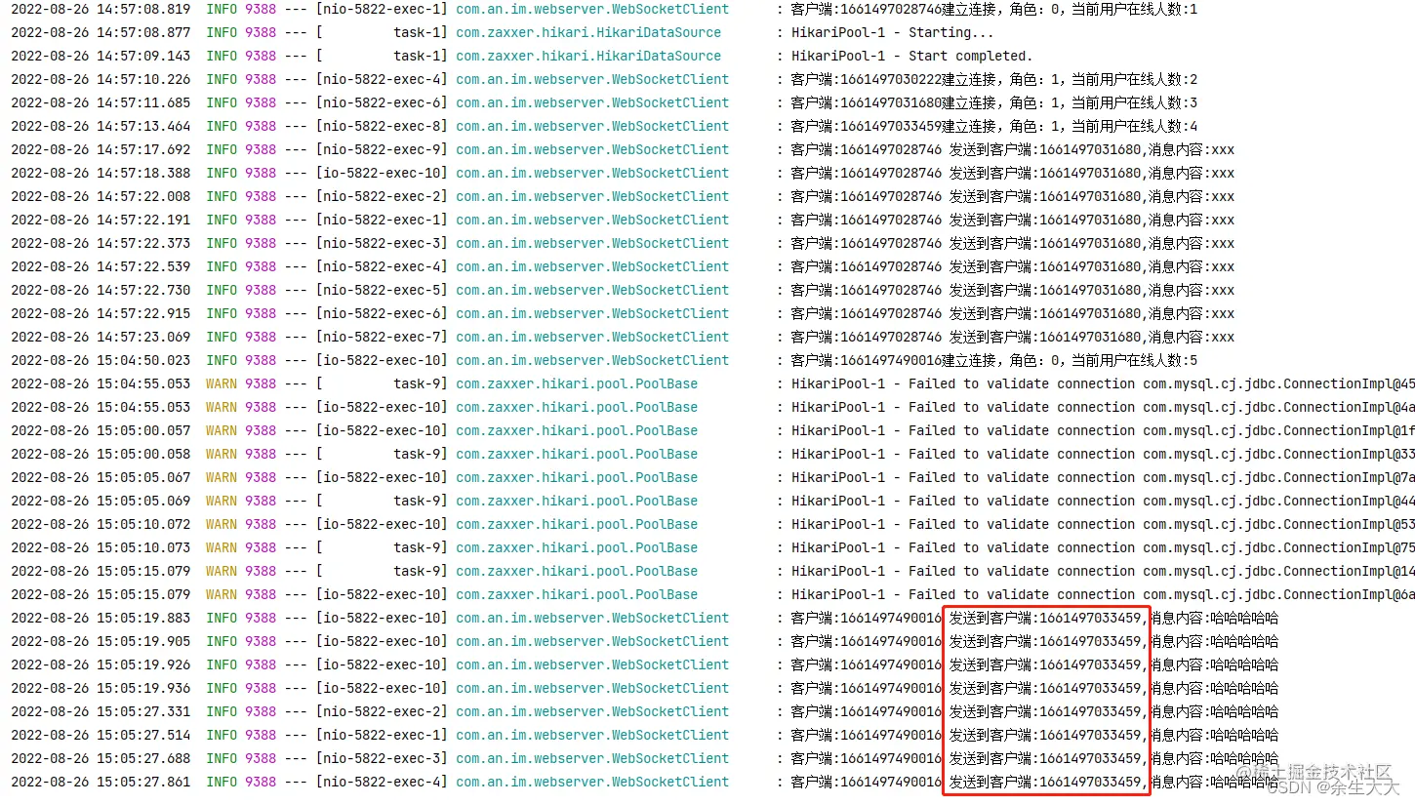This screenshot has height=805, width=1415.
Task: Select the timestamp 15:05:00.057
Action: pos(143,430)
